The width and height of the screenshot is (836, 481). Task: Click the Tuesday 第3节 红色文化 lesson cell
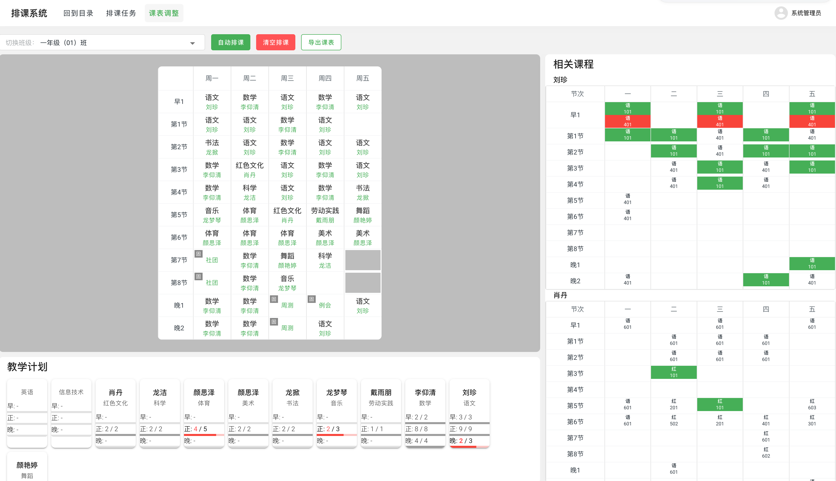250,170
